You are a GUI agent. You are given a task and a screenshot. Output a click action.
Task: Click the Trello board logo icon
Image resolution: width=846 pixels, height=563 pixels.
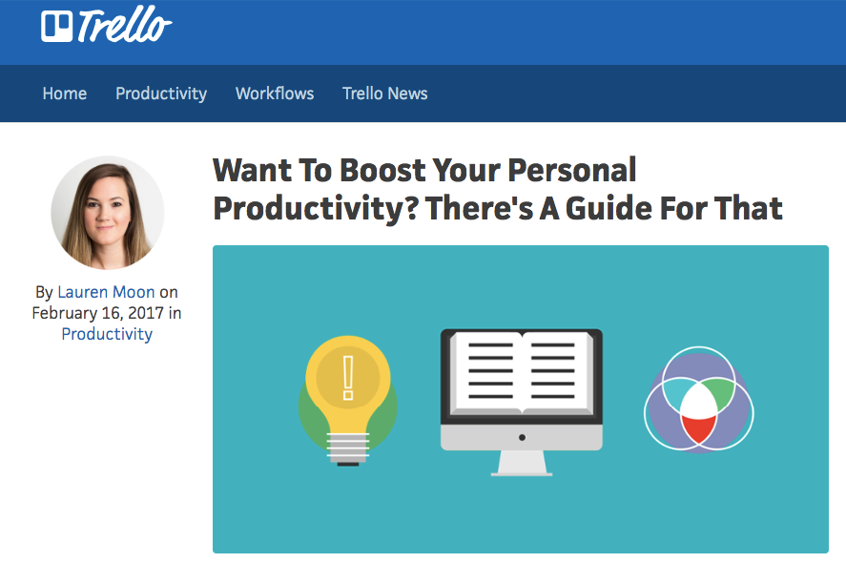(56, 27)
